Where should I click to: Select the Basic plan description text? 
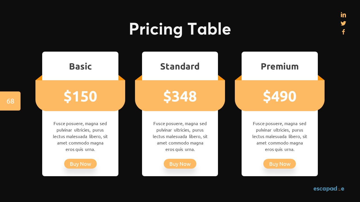pos(80,136)
